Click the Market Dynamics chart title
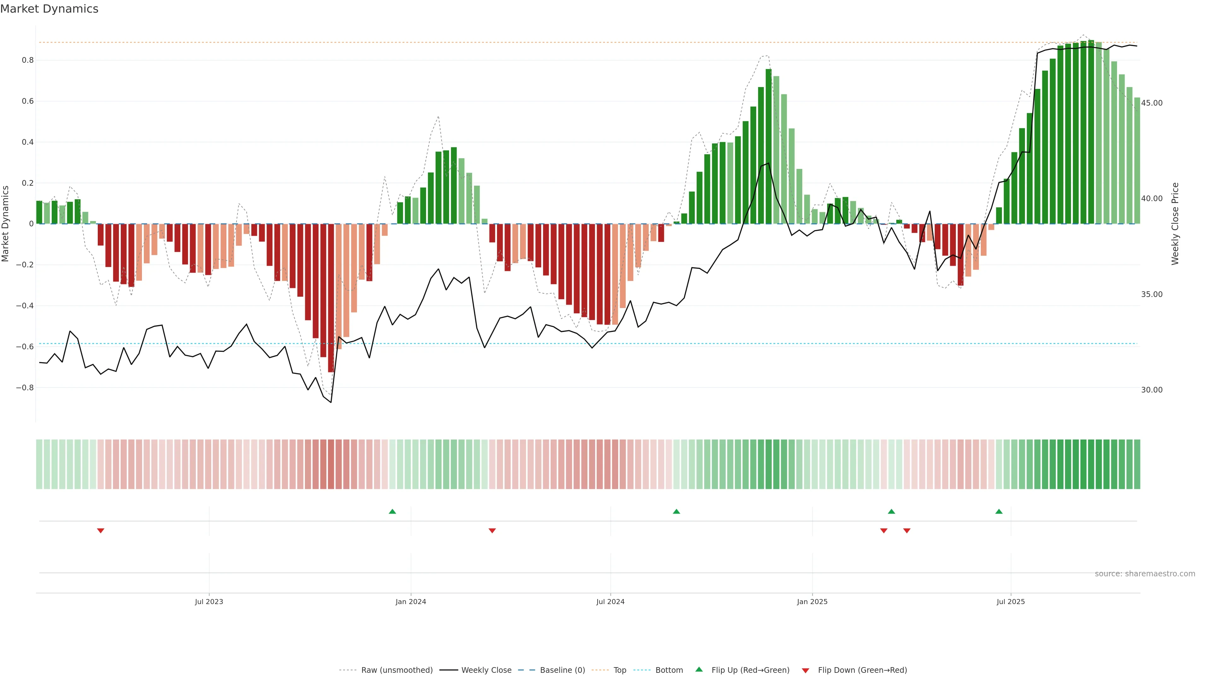The height and width of the screenshot is (681, 1211). (50, 9)
